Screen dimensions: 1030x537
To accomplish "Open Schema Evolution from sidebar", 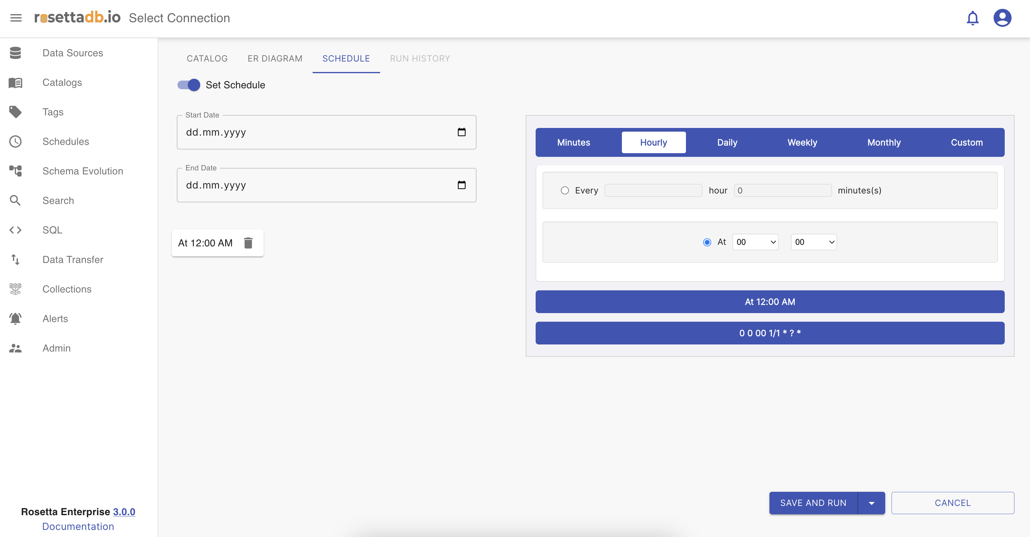I will 82,171.
